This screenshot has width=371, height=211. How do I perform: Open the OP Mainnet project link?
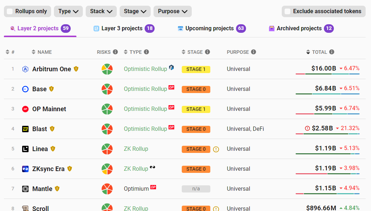[49, 109]
